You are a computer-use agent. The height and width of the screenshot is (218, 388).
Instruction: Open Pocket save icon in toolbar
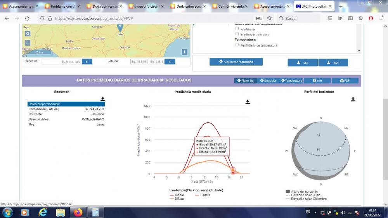pyautogui.click(x=330, y=18)
